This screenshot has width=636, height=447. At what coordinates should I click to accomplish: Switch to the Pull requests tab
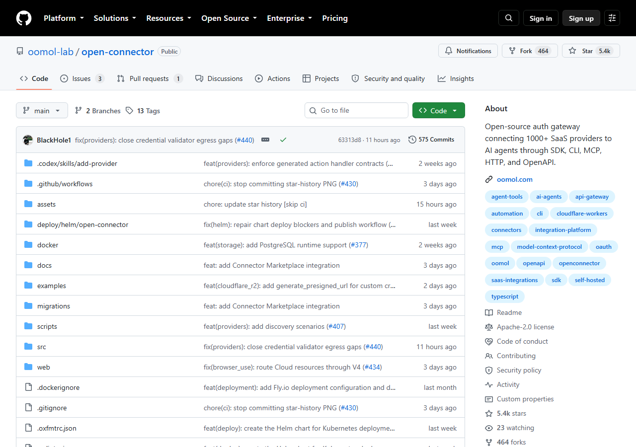tap(150, 78)
